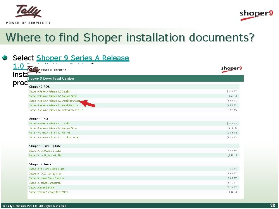Viewport: 279px width, 209px height.
Task: Open Tally.ERP 9 Data Bridge link
Action: tap(46, 169)
